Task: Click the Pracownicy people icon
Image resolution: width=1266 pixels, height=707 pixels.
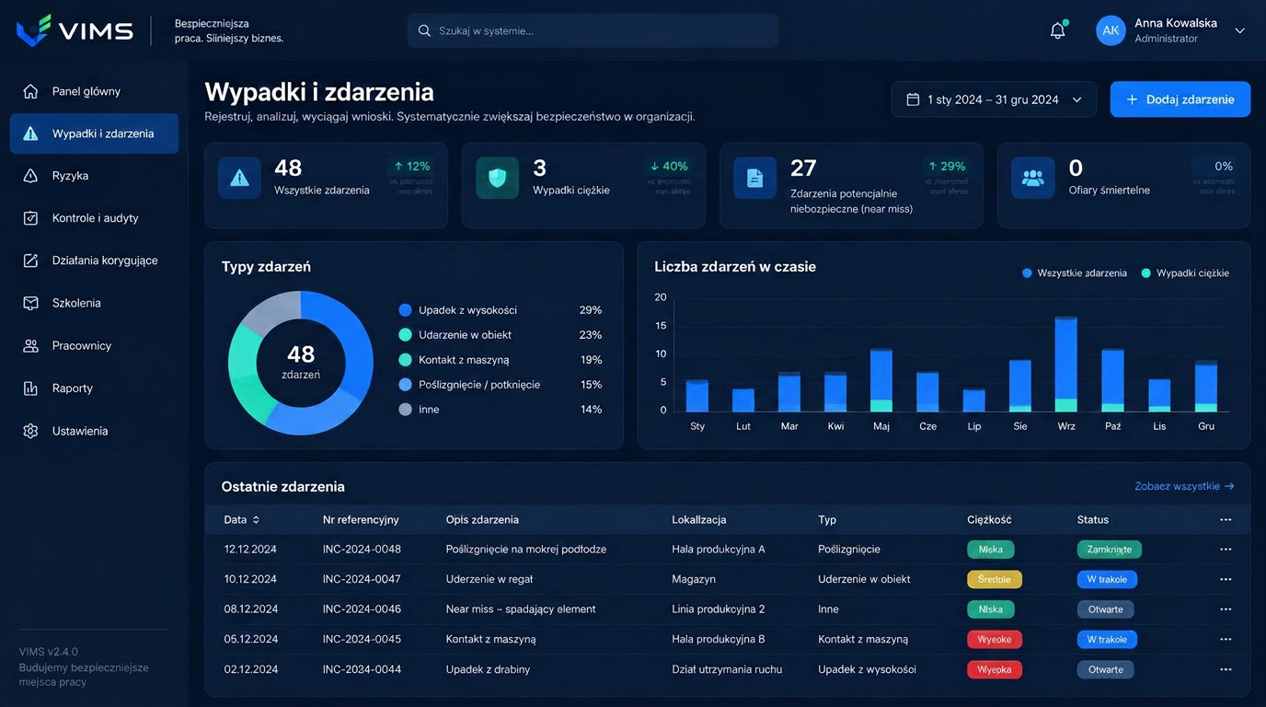Action: coord(30,346)
